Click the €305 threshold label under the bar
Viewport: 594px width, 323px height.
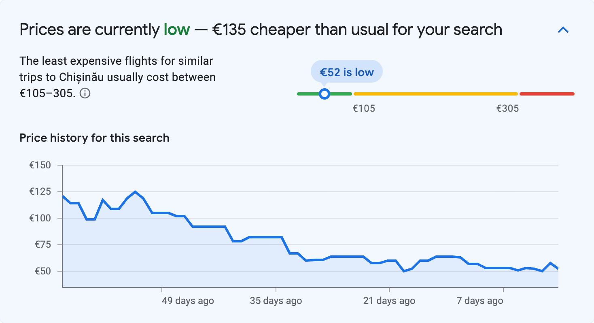tap(508, 108)
